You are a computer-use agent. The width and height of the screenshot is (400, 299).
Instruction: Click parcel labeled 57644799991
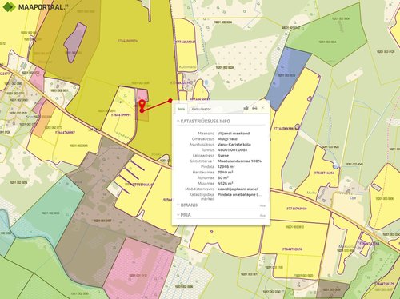[121, 115]
